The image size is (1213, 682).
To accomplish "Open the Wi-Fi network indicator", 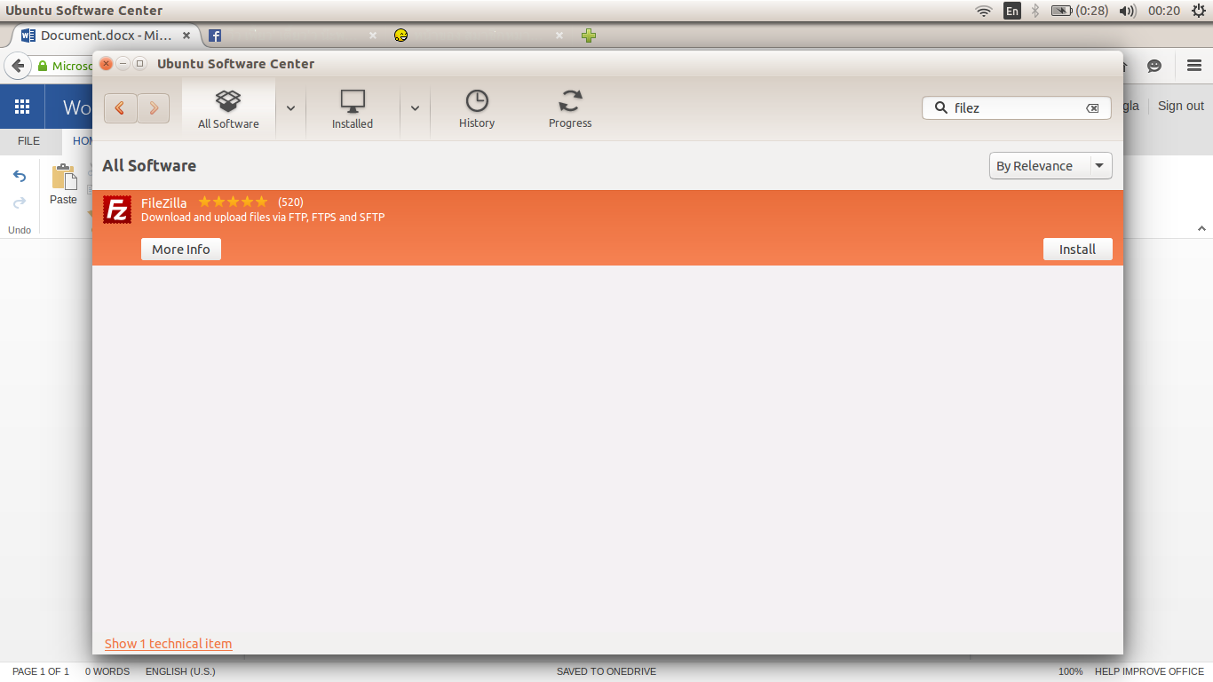I will click(x=984, y=11).
